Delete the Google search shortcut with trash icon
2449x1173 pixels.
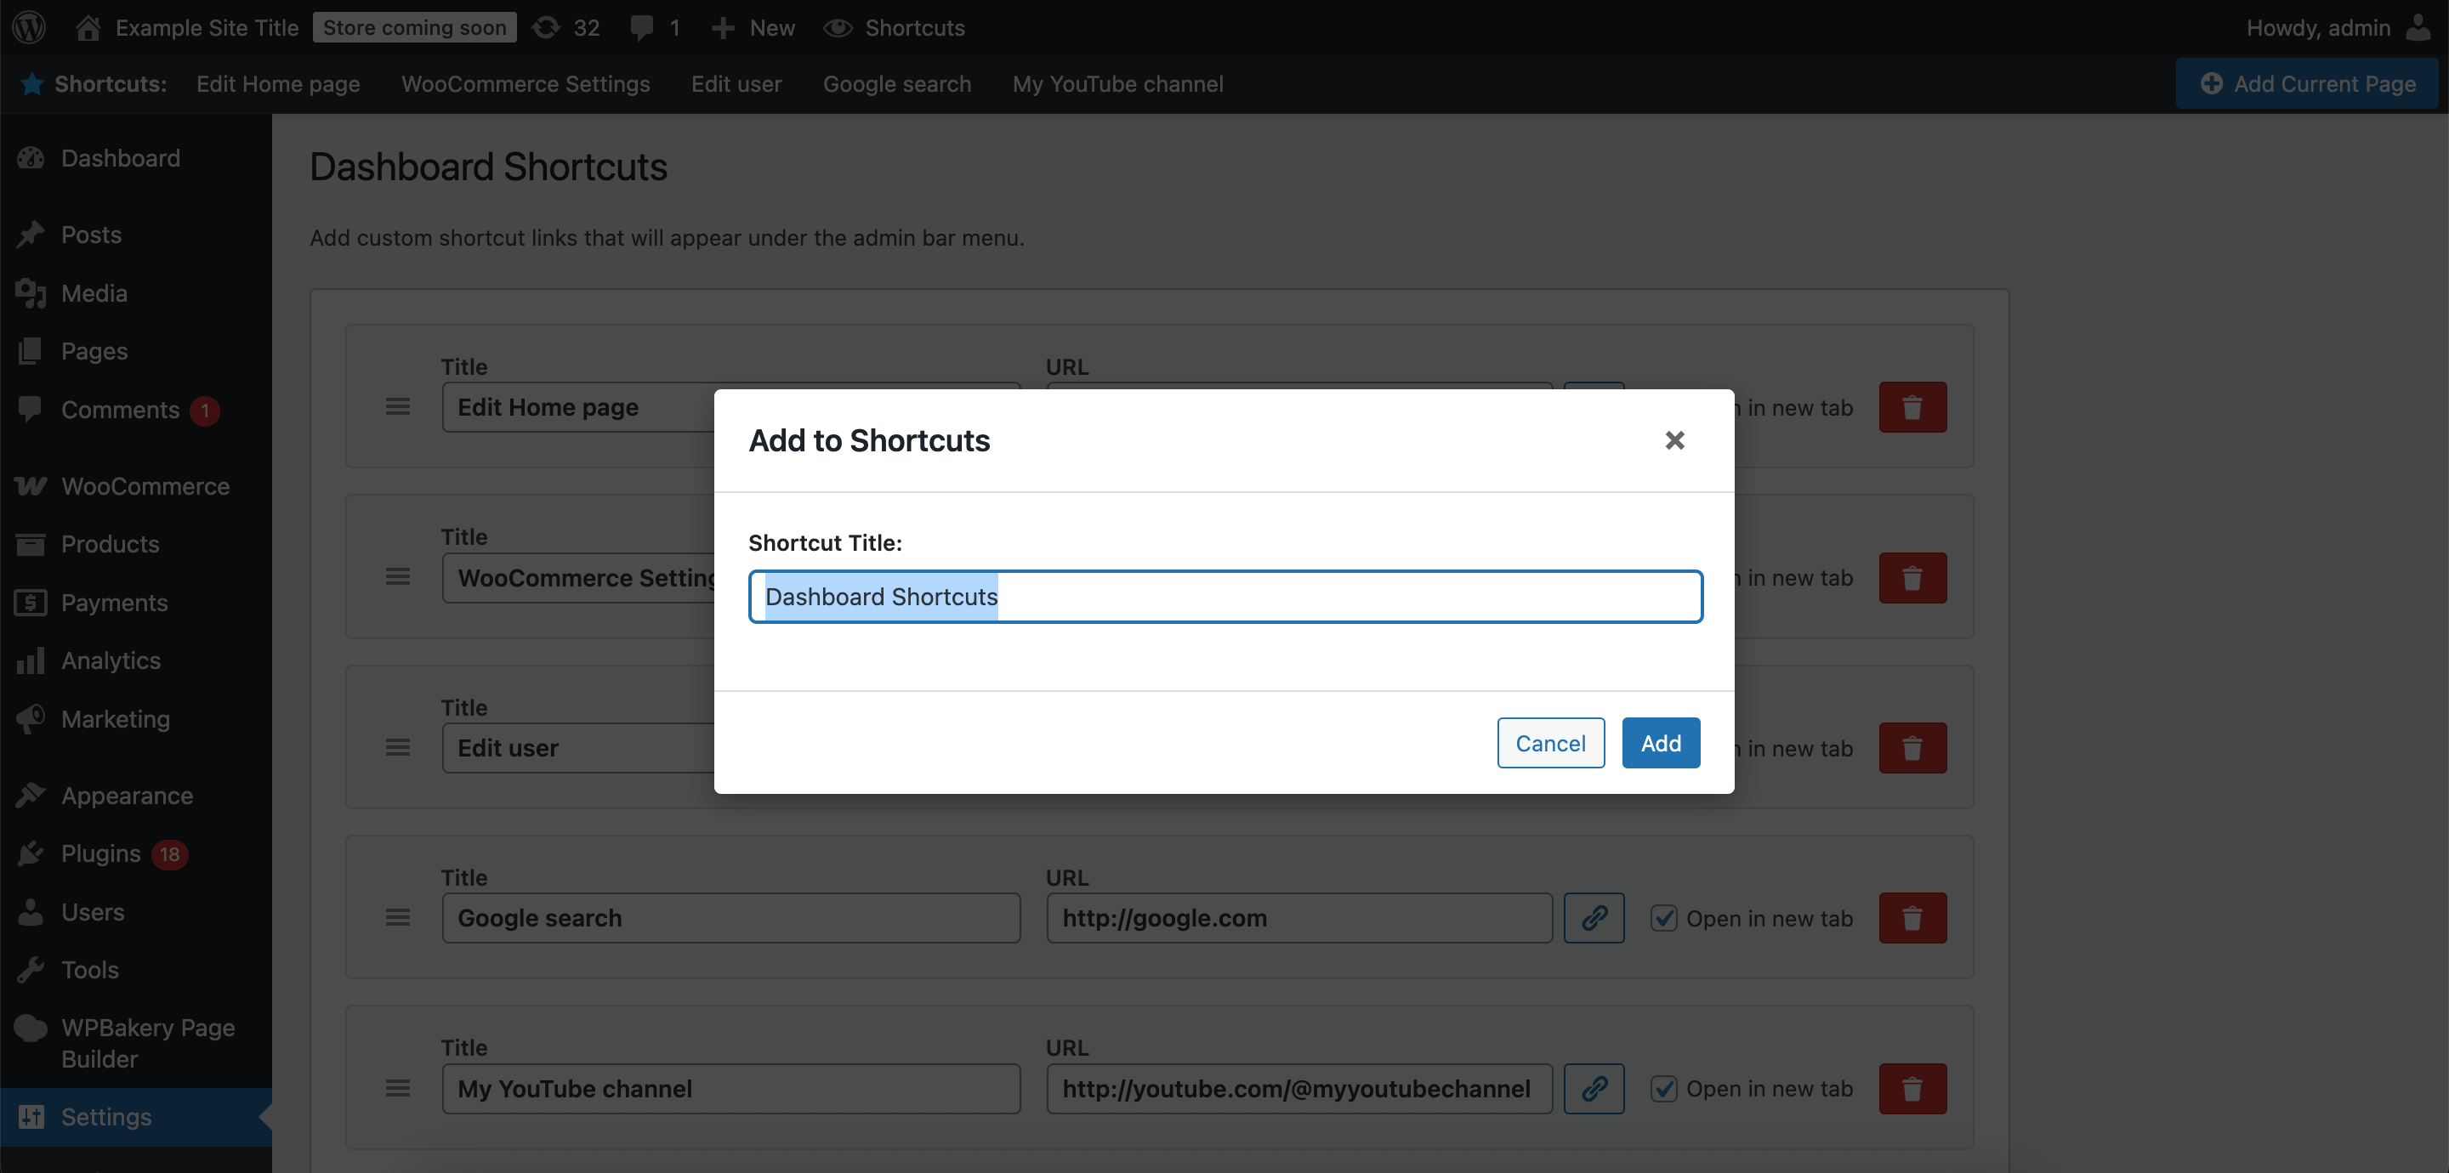1912,917
